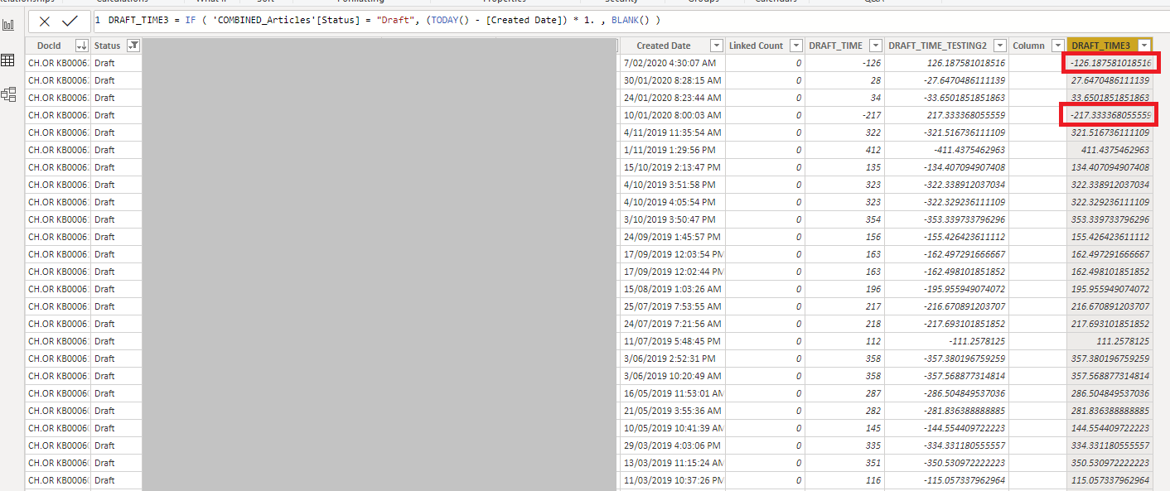
Task: Click the DRAFT_TIME value 287
Action: tap(844, 393)
